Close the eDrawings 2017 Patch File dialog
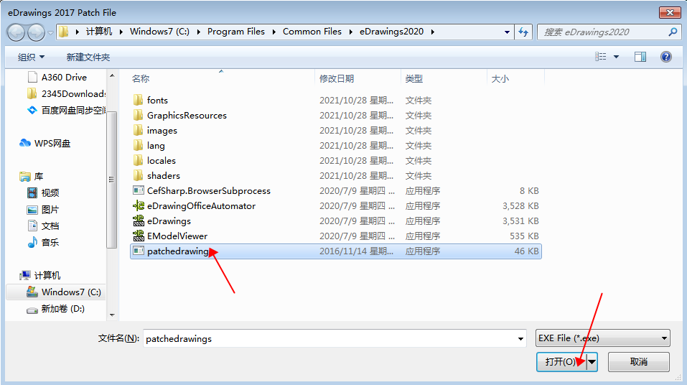This screenshot has height=385, width=687. [670, 12]
